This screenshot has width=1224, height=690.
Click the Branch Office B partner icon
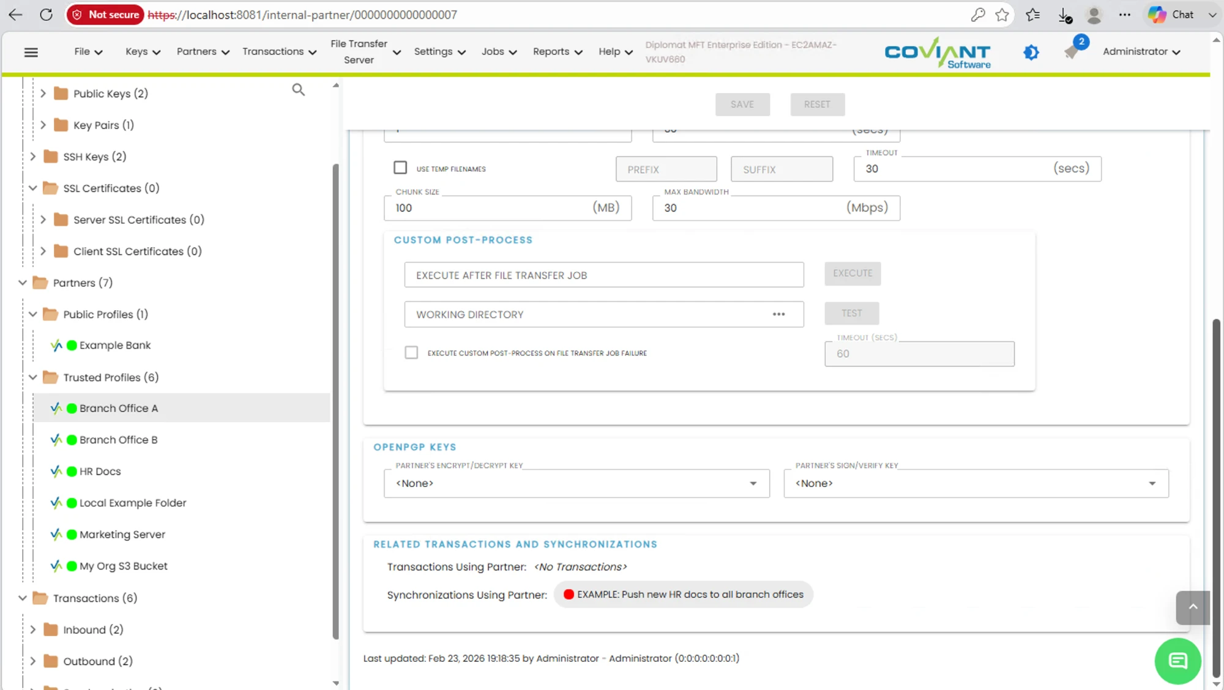click(x=56, y=440)
